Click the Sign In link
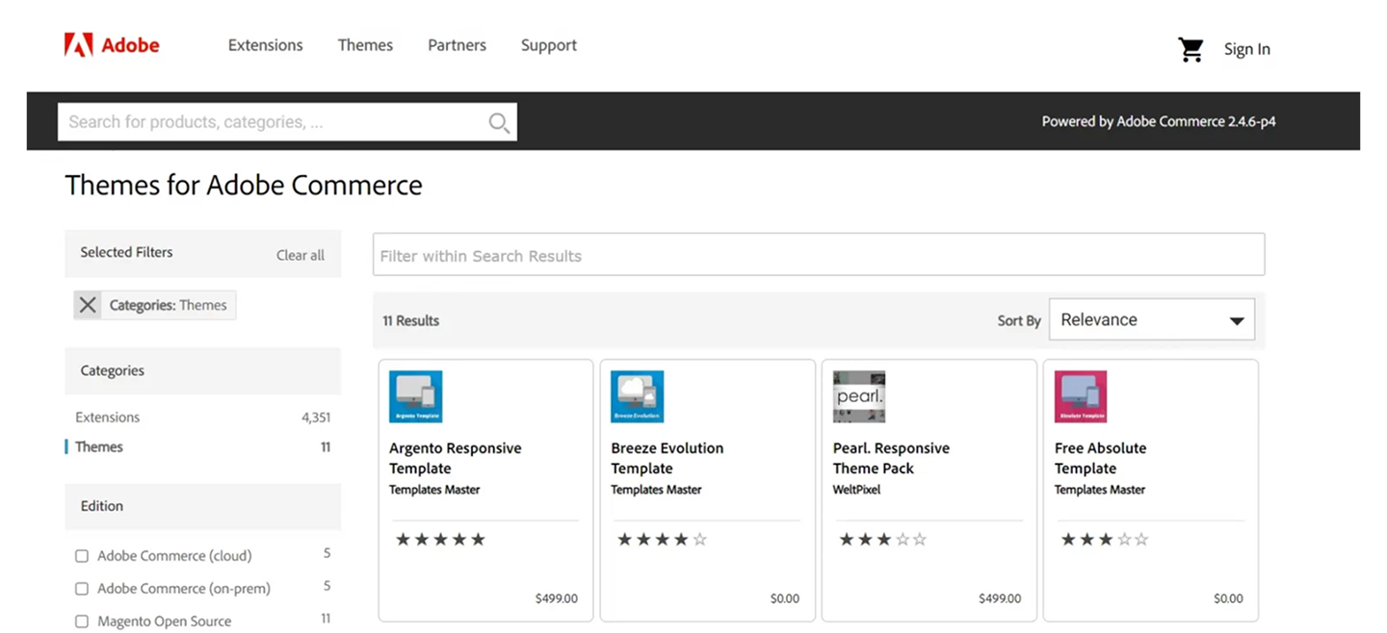Screen dimensions: 1387x633 coord(1246,49)
